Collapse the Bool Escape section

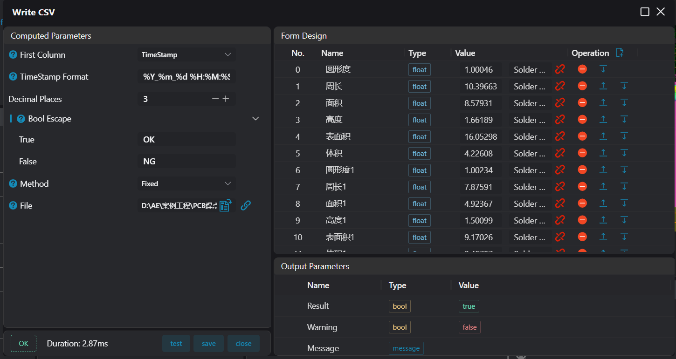click(255, 119)
